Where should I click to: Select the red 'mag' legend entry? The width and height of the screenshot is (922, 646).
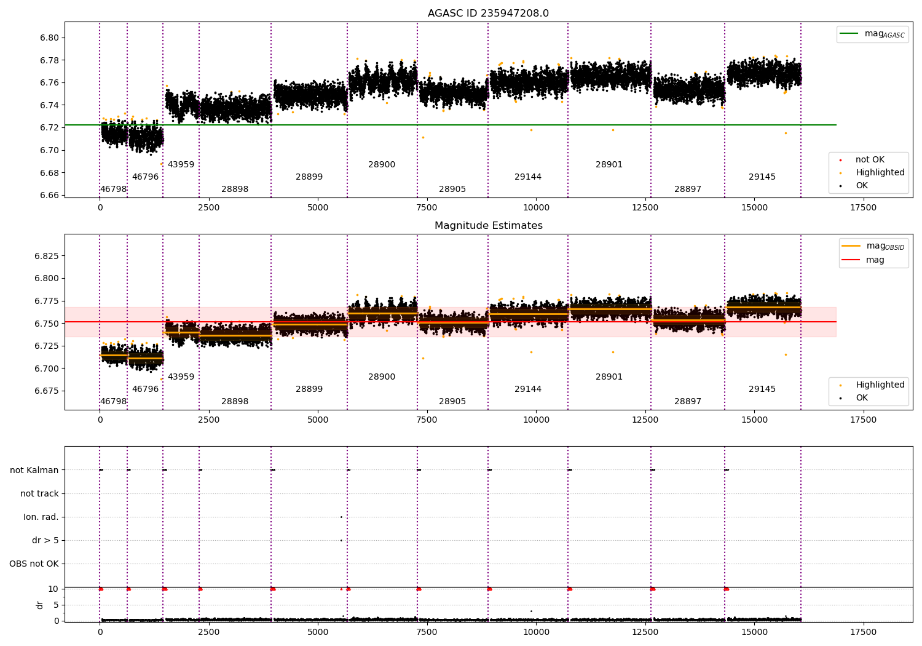tap(863, 260)
